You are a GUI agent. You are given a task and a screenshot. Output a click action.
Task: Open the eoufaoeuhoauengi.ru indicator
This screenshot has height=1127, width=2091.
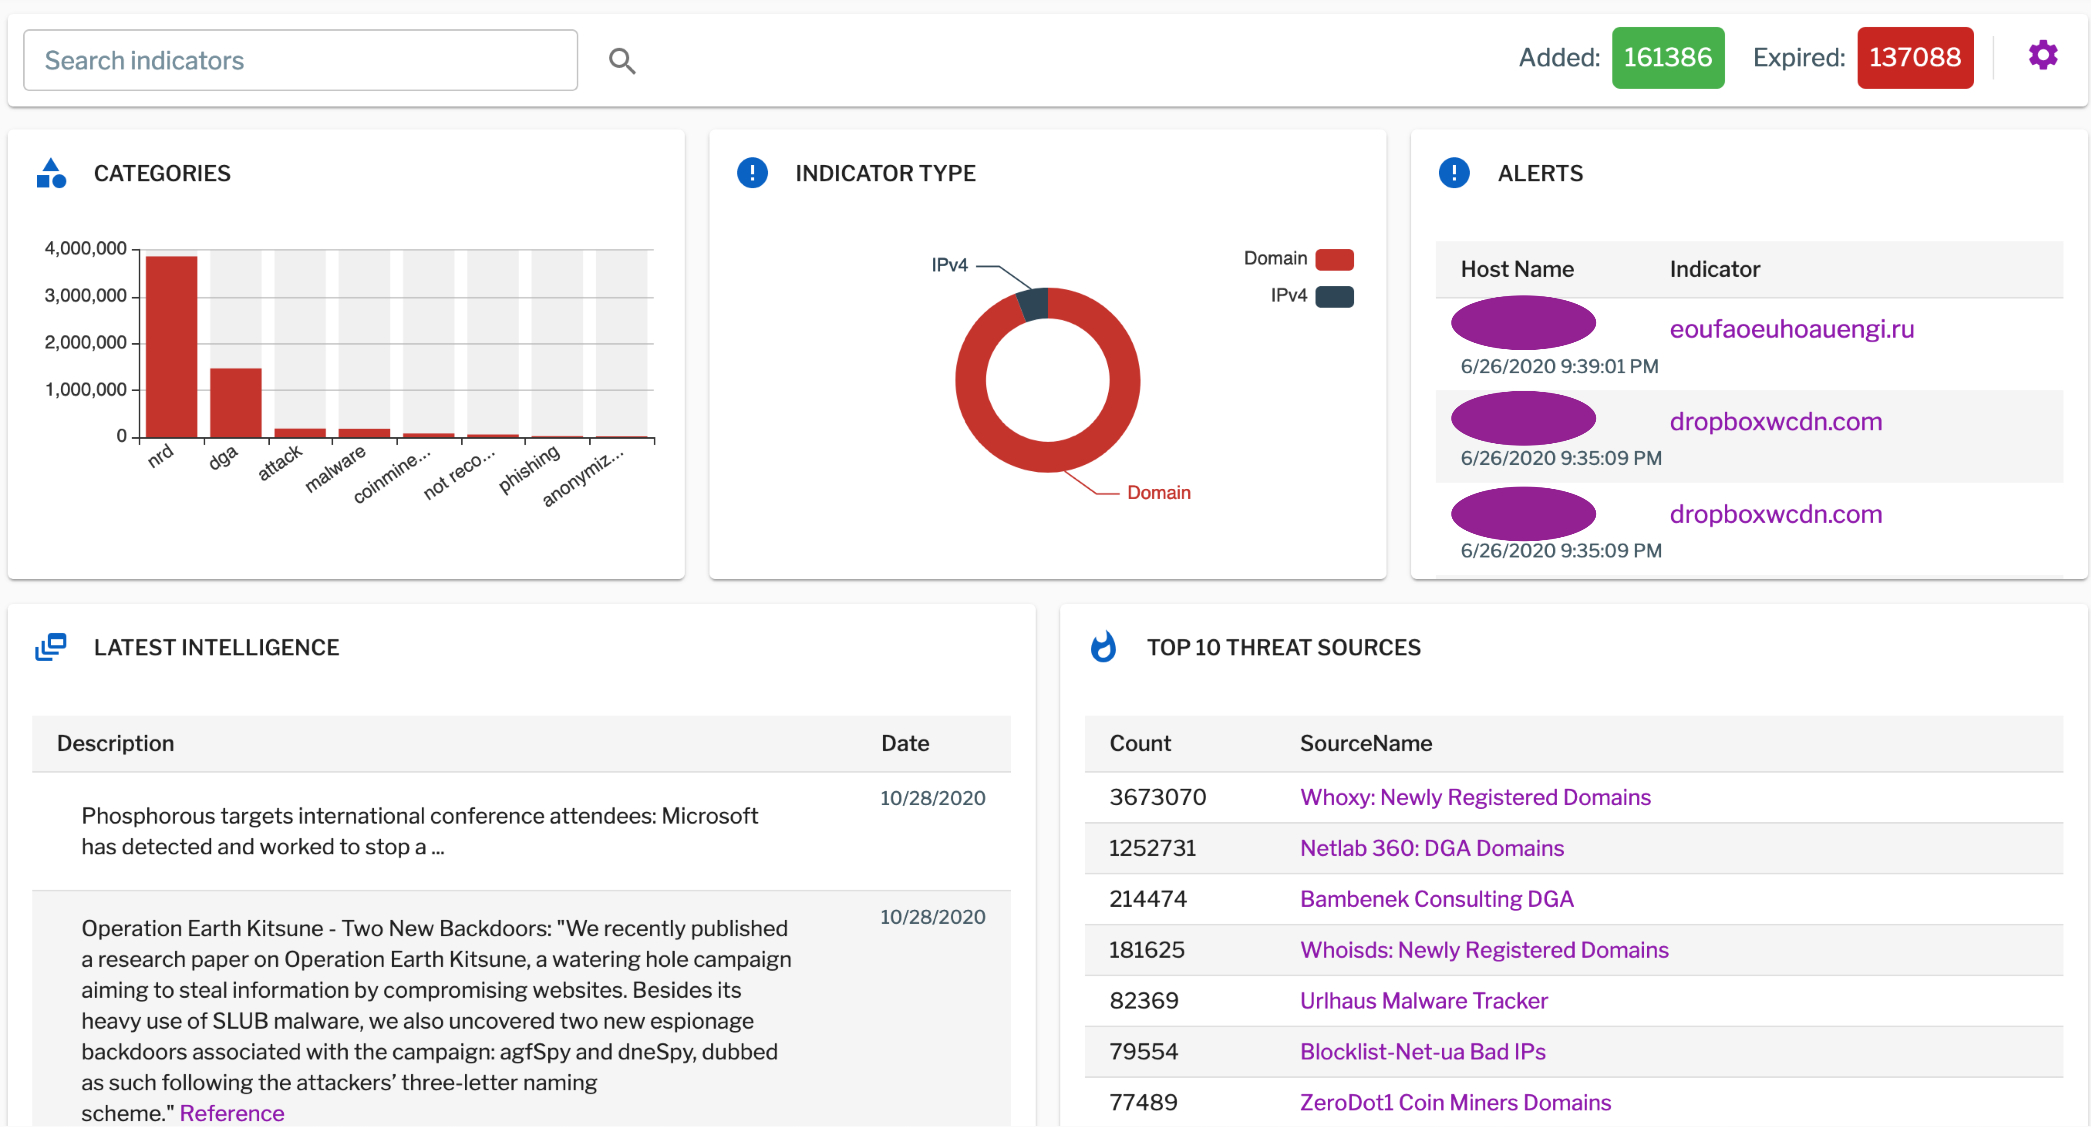(1791, 328)
